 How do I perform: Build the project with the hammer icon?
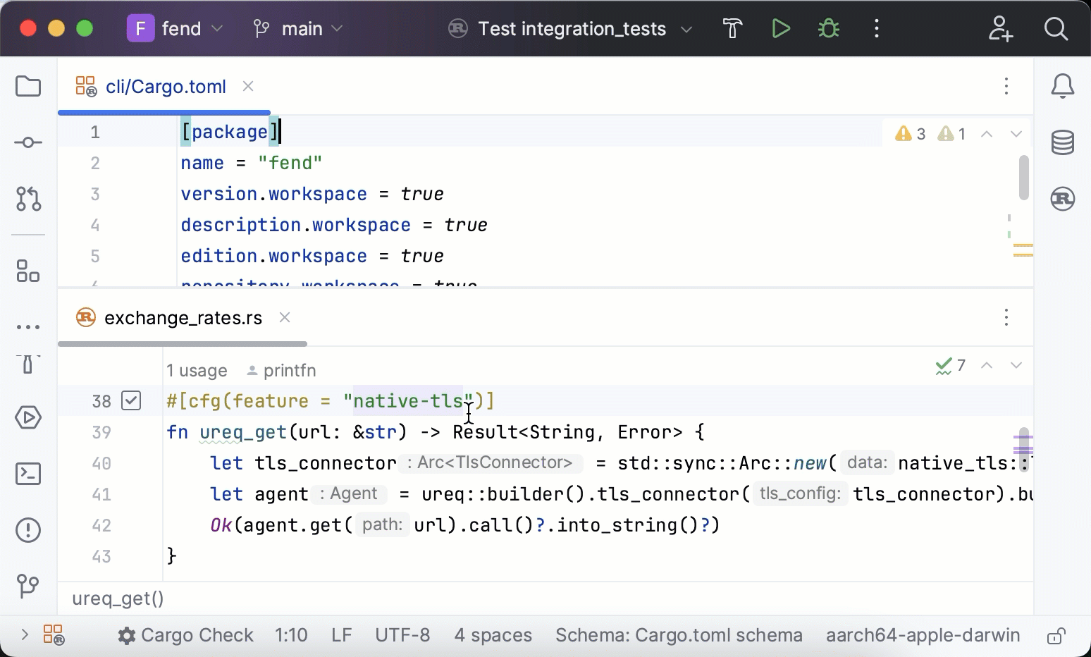coord(732,28)
